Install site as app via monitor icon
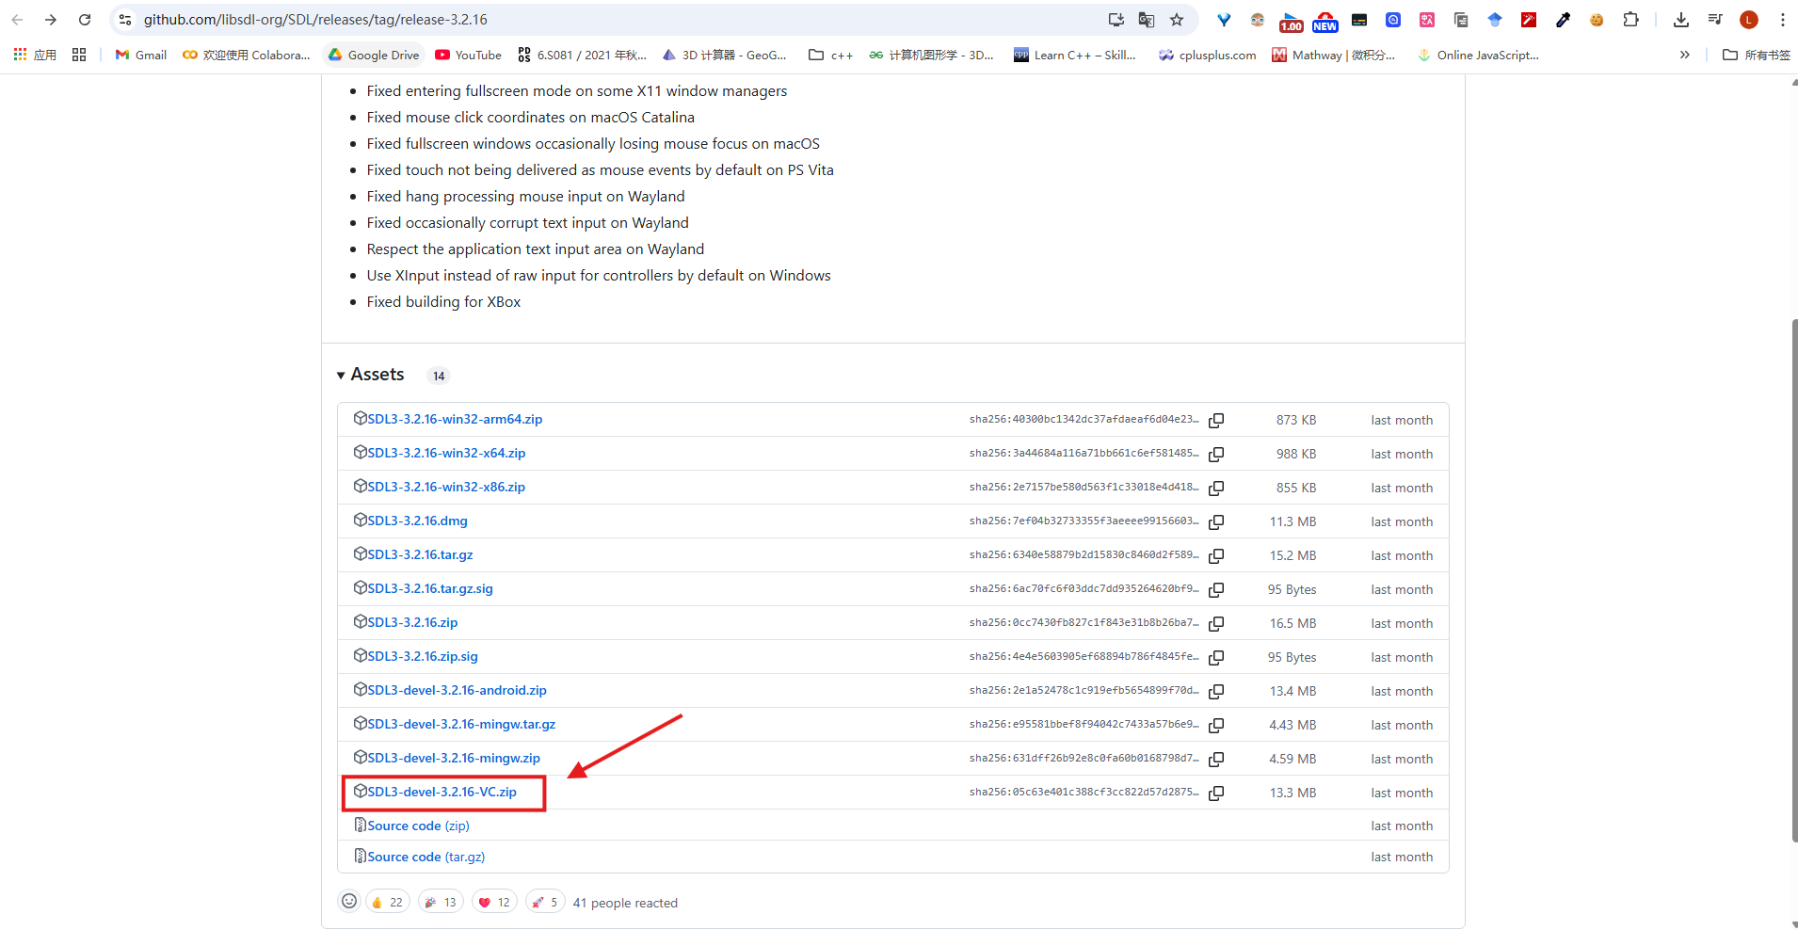Image resolution: width=1798 pixels, height=930 pixels. (x=1115, y=19)
